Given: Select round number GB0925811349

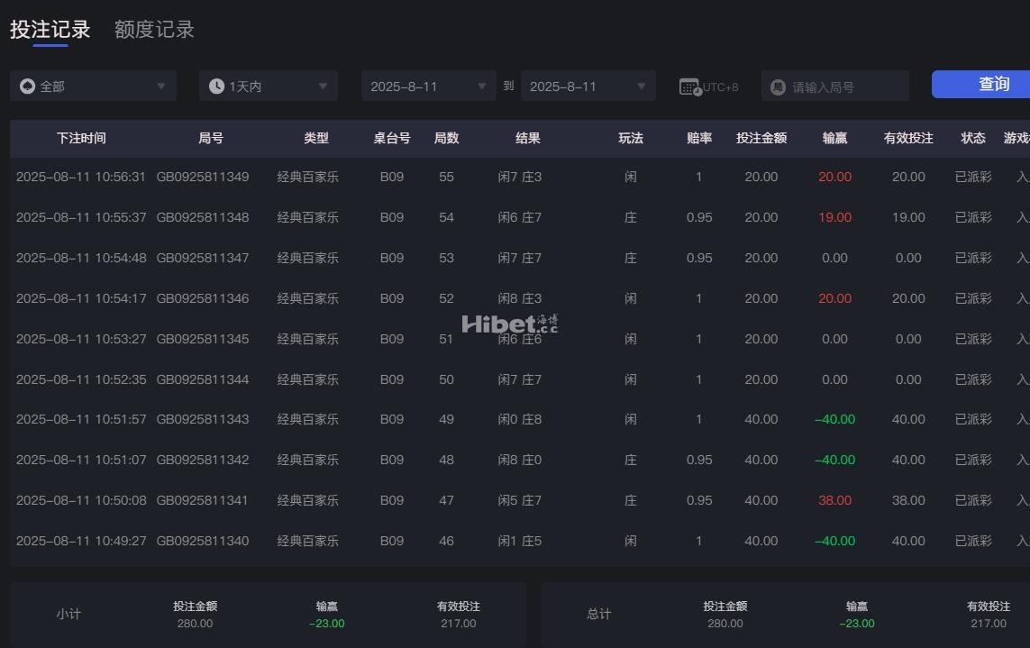Looking at the screenshot, I should pyautogui.click(x=203, y=177).
